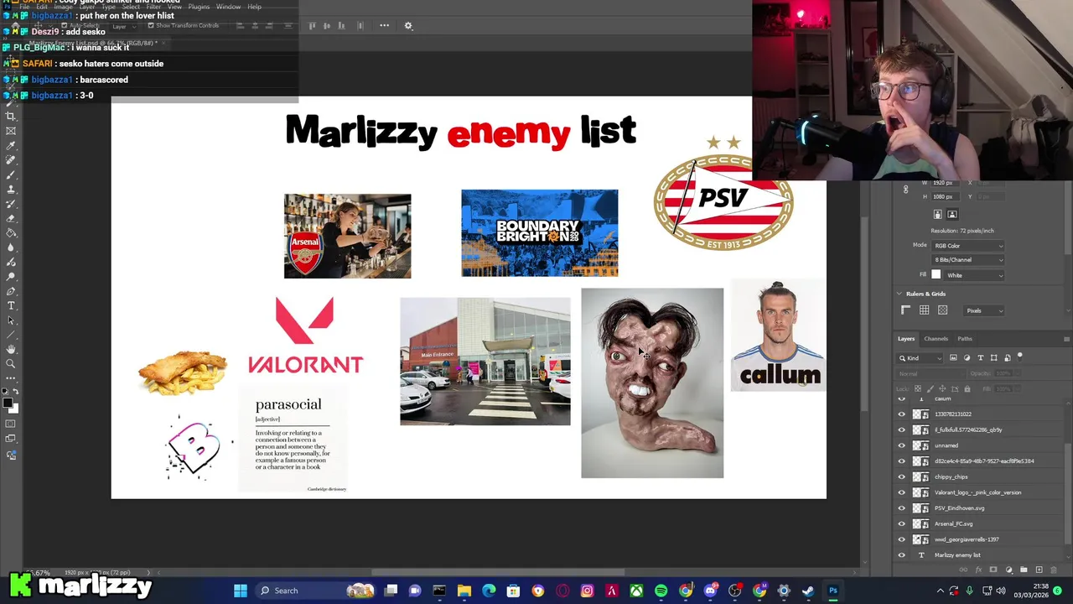Filter layers by adjustment layers
The width and height of the screenshot is (1073, 604).
click(967, 358)
